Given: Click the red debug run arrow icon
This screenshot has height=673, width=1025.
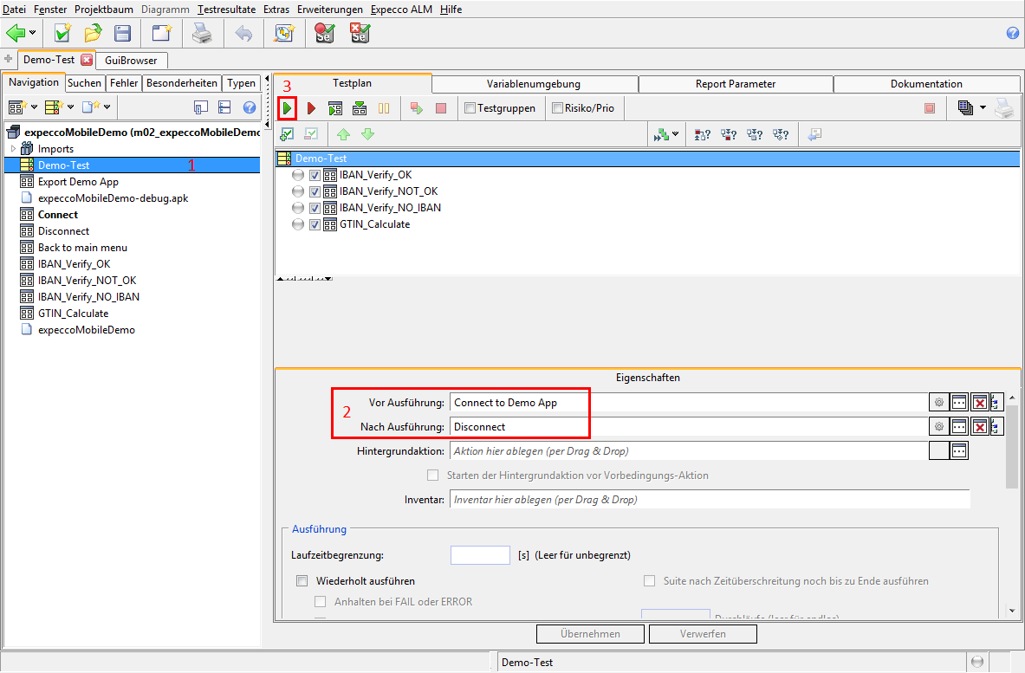Looking at the screenshot, I should coord(311,108).
